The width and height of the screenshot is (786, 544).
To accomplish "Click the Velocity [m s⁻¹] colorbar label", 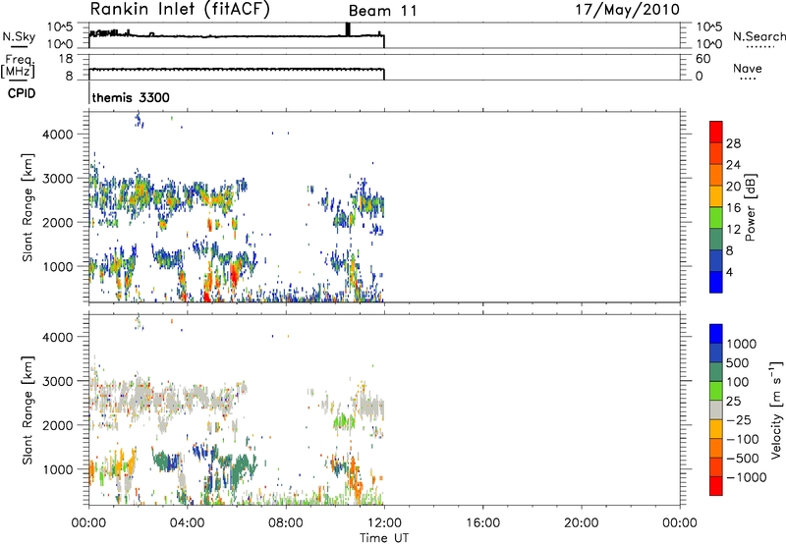I will coord(776,409).
